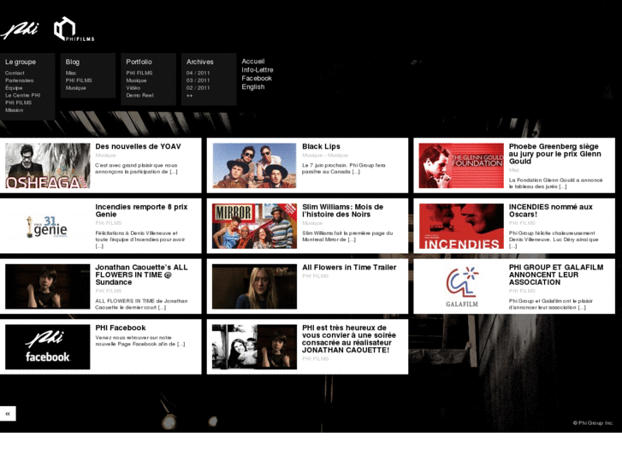
Task: Open Phoebe Greenberg Glenn Gould jury article
Action: [555, 154]
